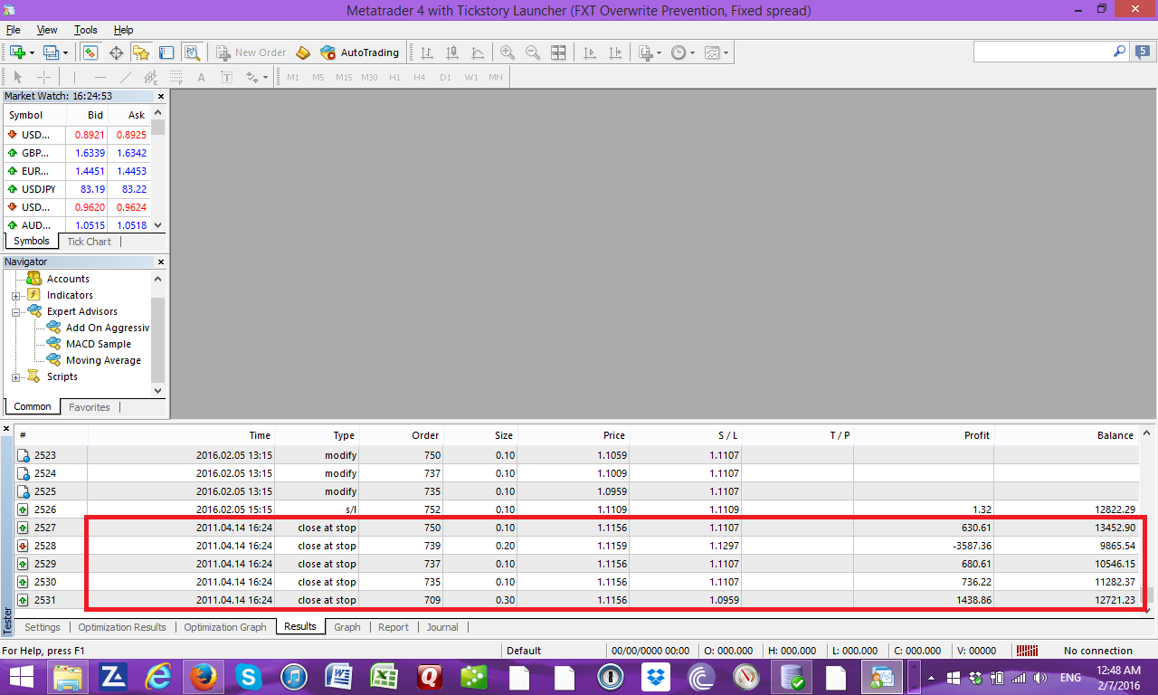This screenshot has width=1158, height=695.
Task: Select the Fibonacci Retracement tool
Action: click(176, 77)
